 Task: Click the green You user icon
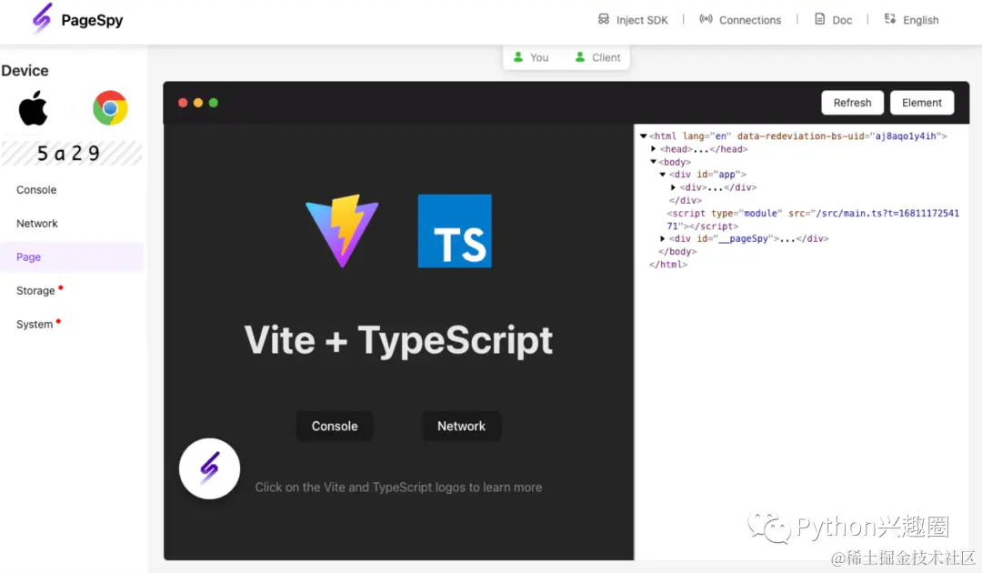click(x=518, y=57)
